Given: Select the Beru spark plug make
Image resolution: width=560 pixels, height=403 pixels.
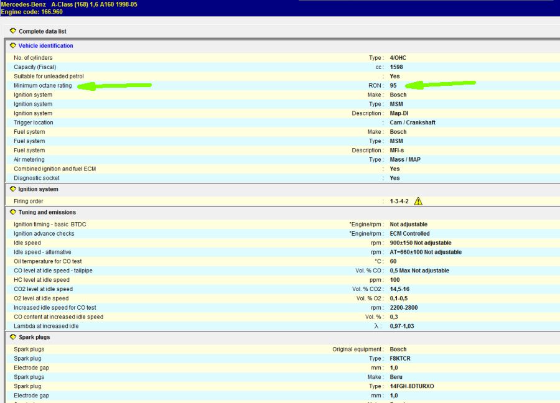Looking at the screenshot, I should (x=396, y=378).
